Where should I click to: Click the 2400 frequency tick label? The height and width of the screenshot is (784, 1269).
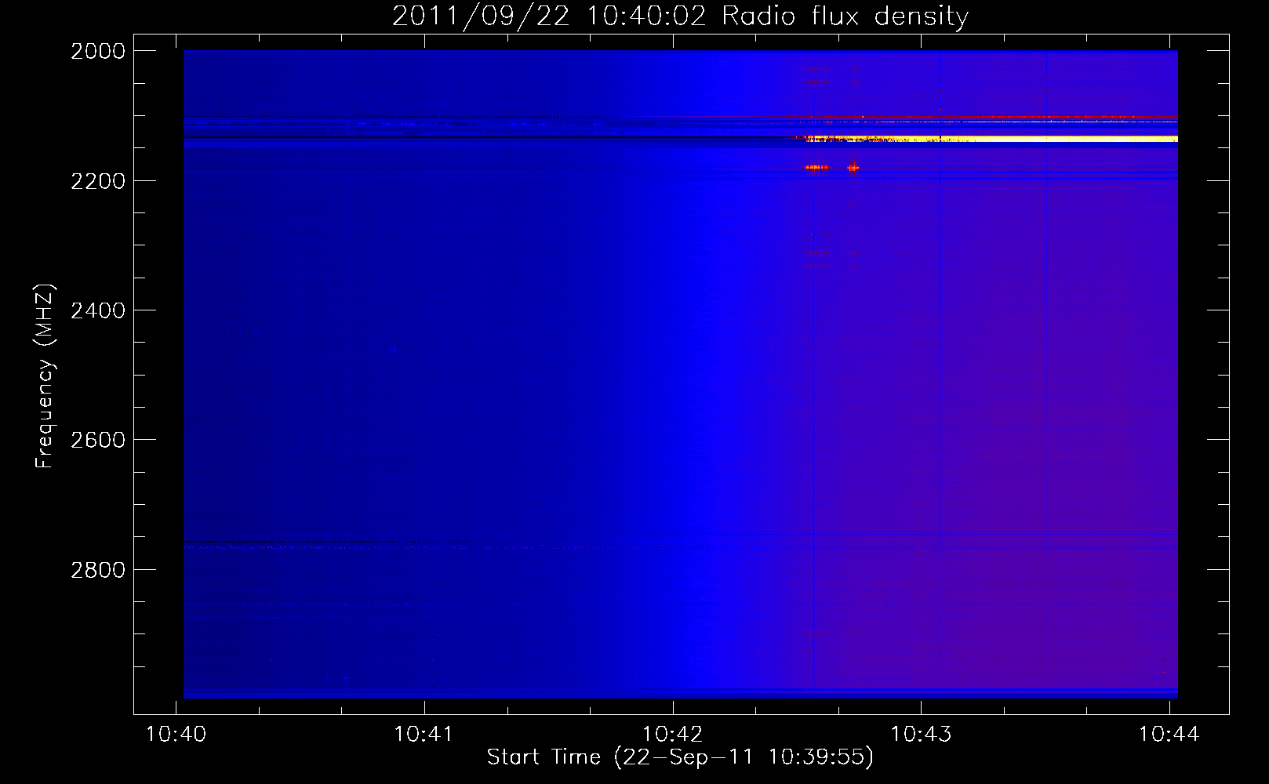98,310
